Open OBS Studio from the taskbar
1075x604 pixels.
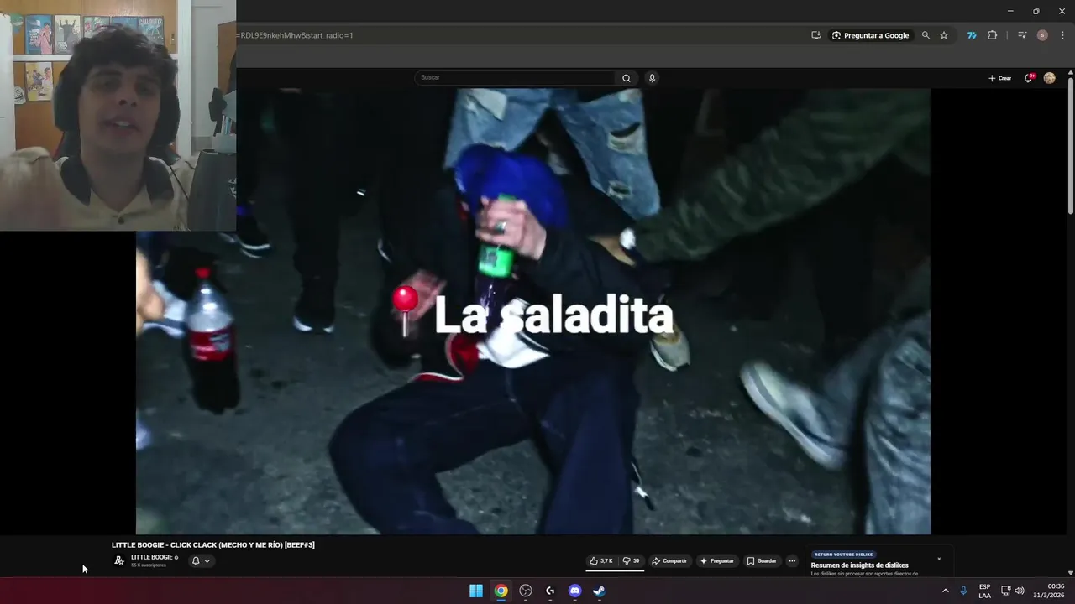point(526,591)
